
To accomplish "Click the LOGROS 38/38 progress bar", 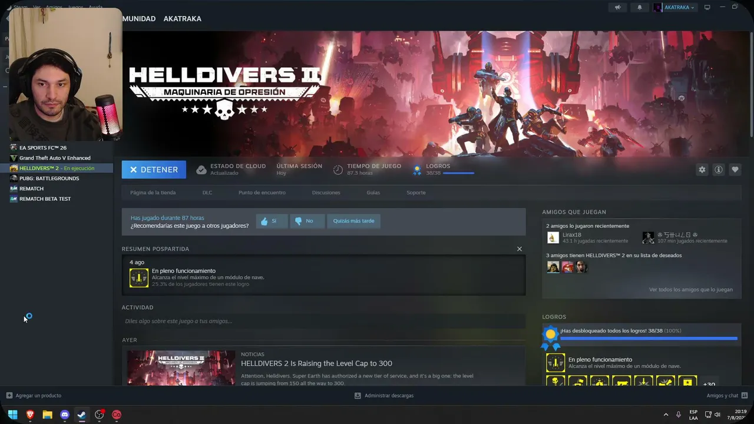I will [x=459, y=173].
